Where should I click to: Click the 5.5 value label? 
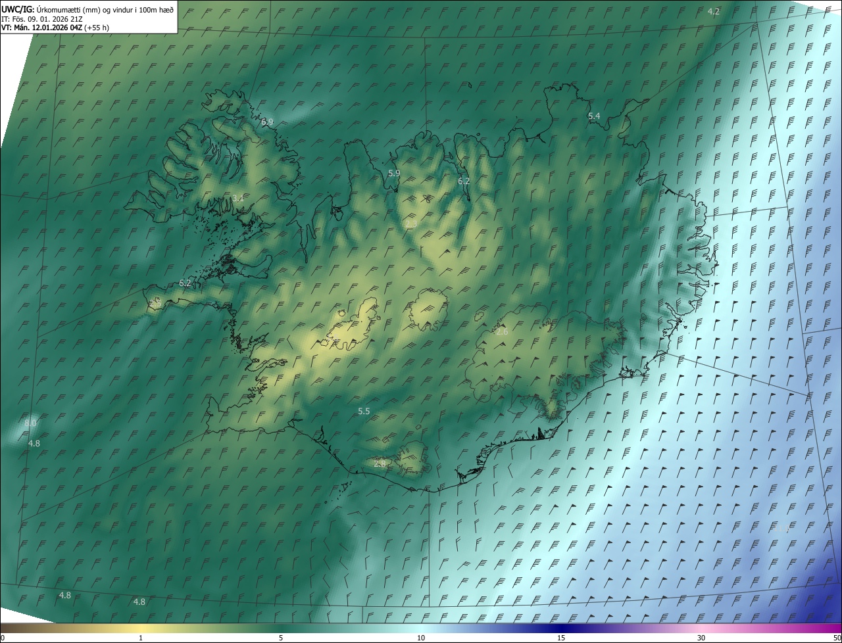364,411
